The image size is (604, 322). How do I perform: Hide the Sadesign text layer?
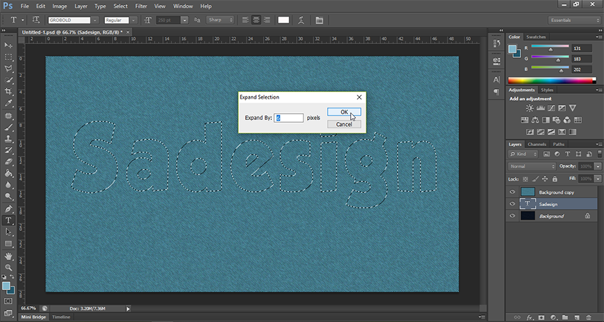click(x=512, y=204)
